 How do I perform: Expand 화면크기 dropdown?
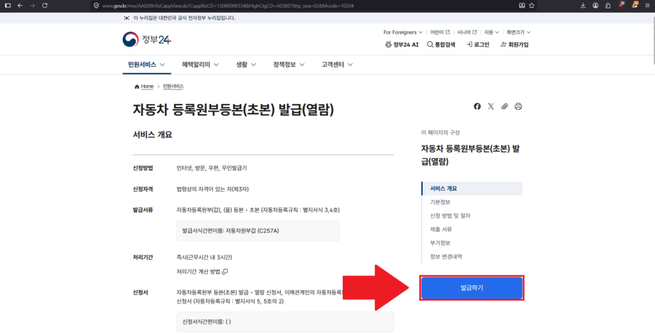(518, 32)
